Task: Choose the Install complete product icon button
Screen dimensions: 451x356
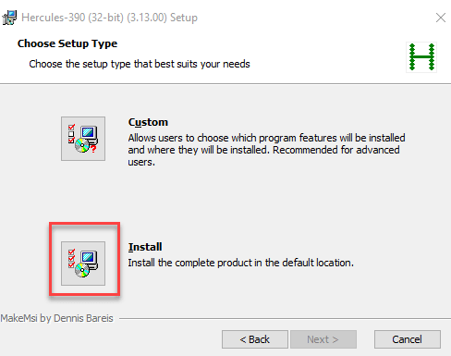Action: 83,264
